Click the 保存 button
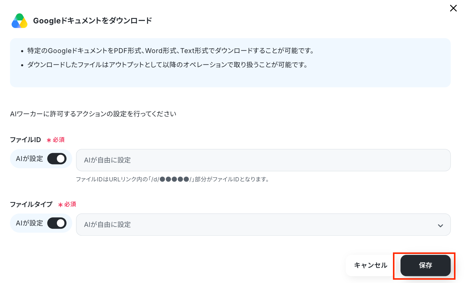466x283 pixels. click(425, 265)
